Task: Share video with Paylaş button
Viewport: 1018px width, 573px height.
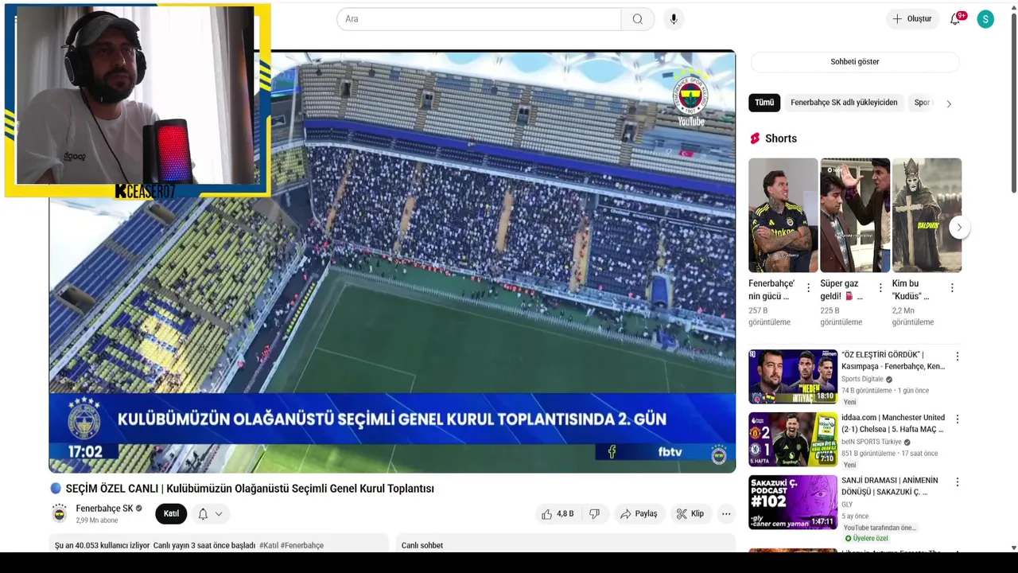Action: [639, 514]
